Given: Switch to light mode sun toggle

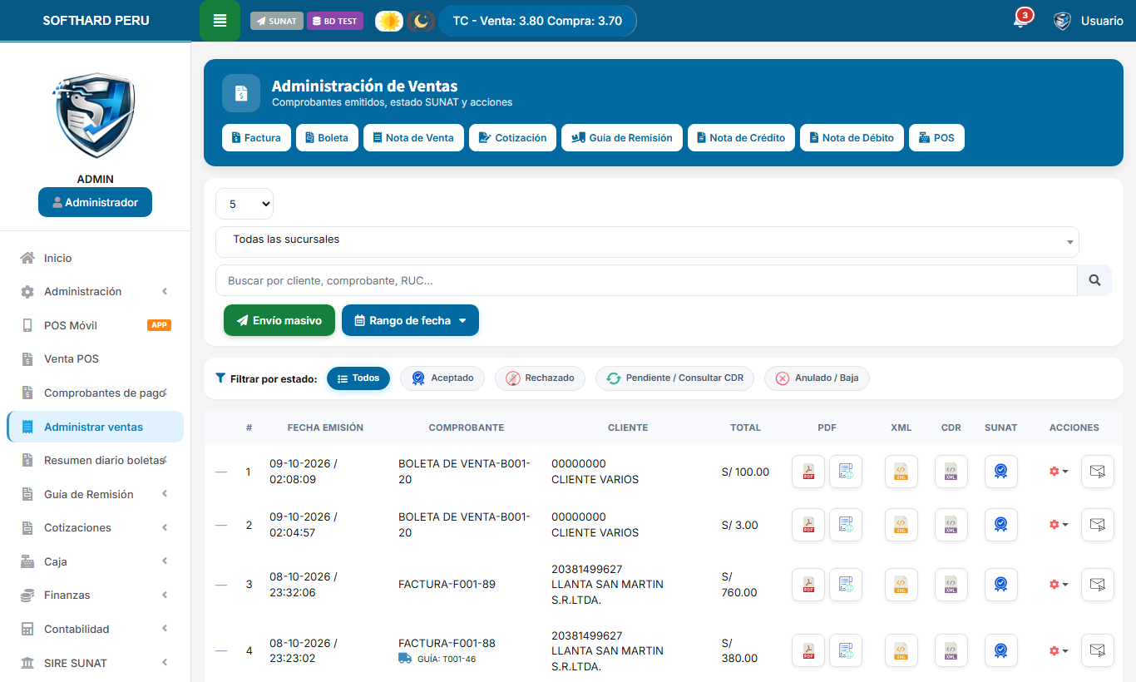Looking at the screenshot, I should [x=389, y=21].
